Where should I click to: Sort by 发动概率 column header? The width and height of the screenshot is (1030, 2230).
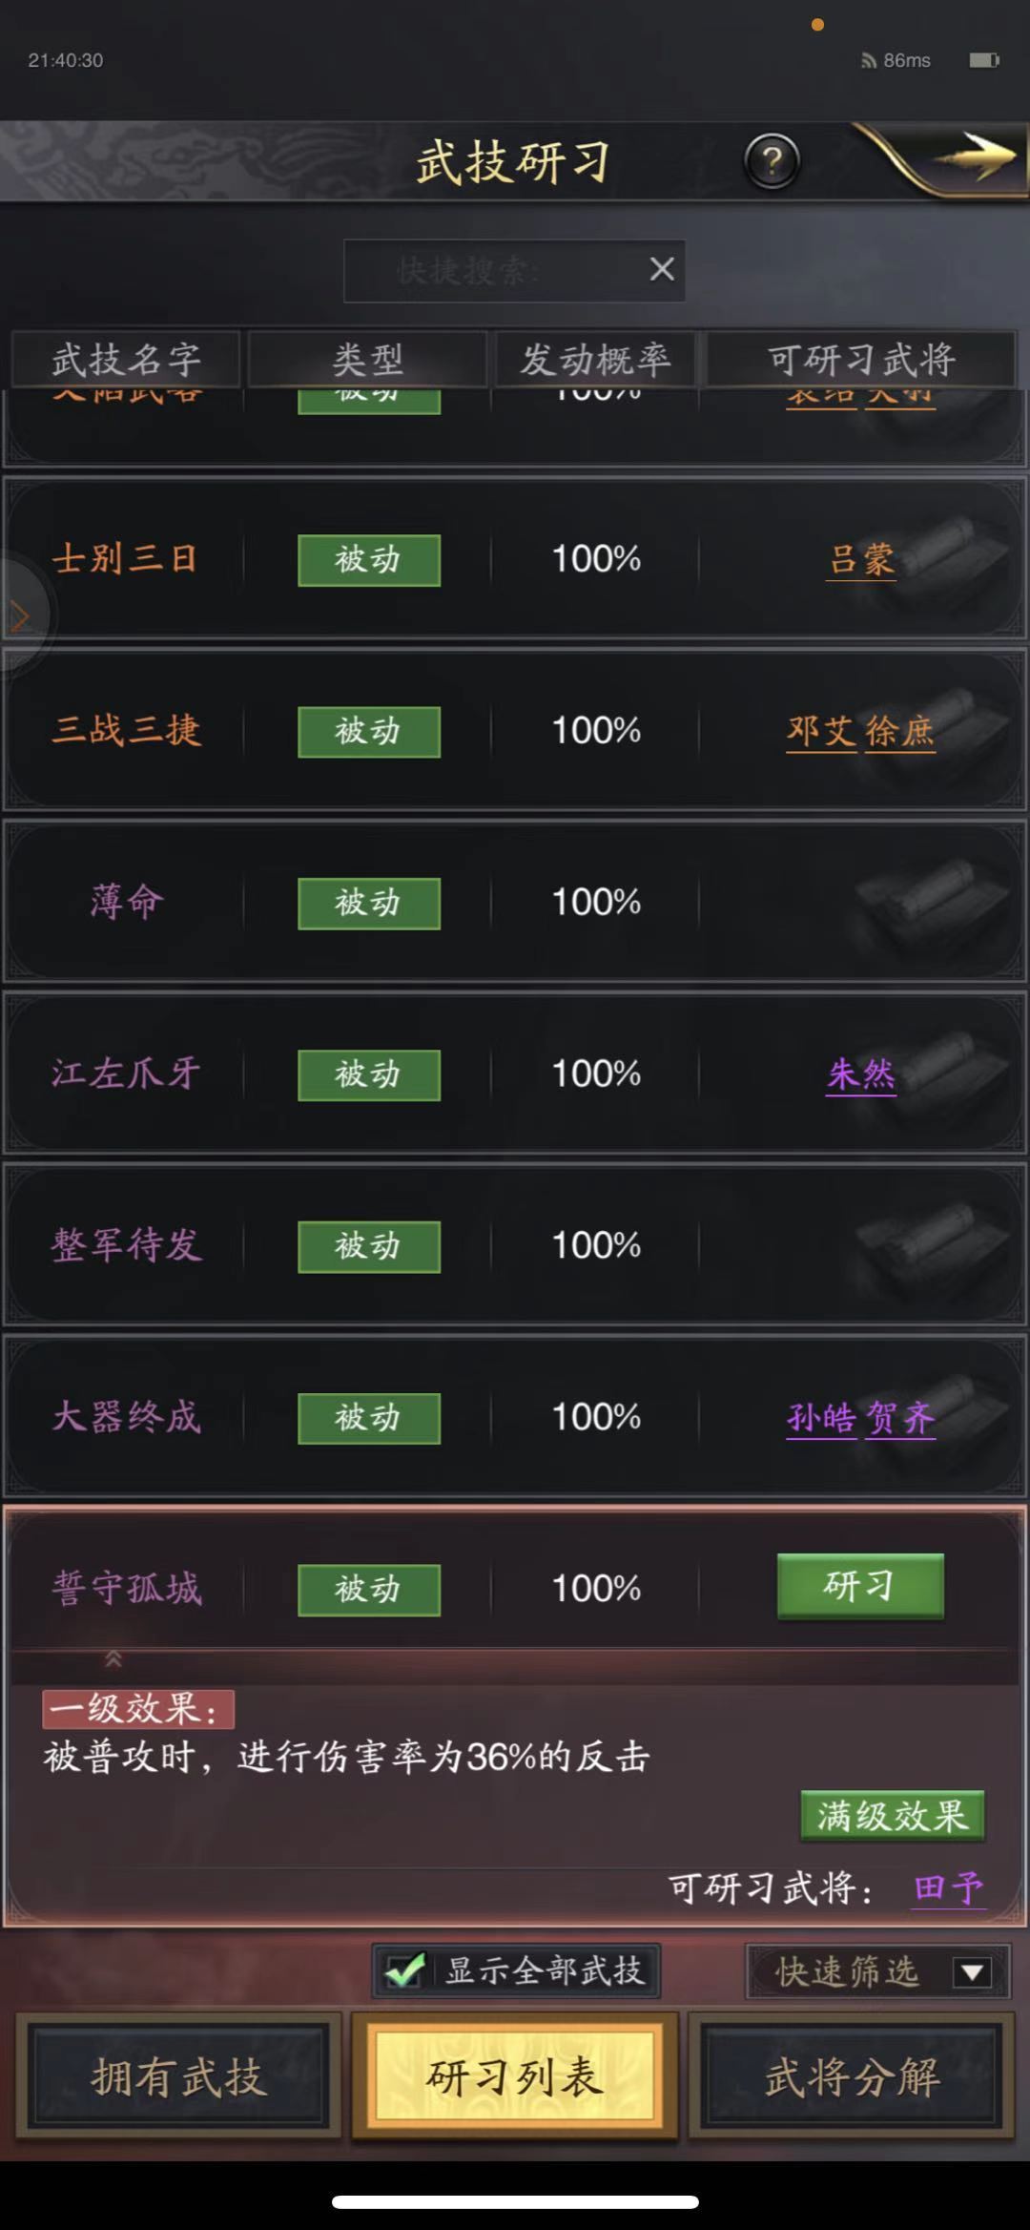tap(595, 360)
